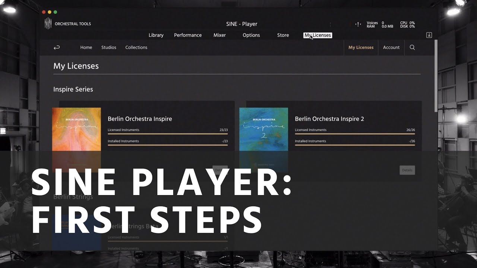Image resolution: width=477 pixels, height=268 pixels.
Task: Click Details for Berlin Orchestra Inspire 2
Action: (x=407, y=170)
